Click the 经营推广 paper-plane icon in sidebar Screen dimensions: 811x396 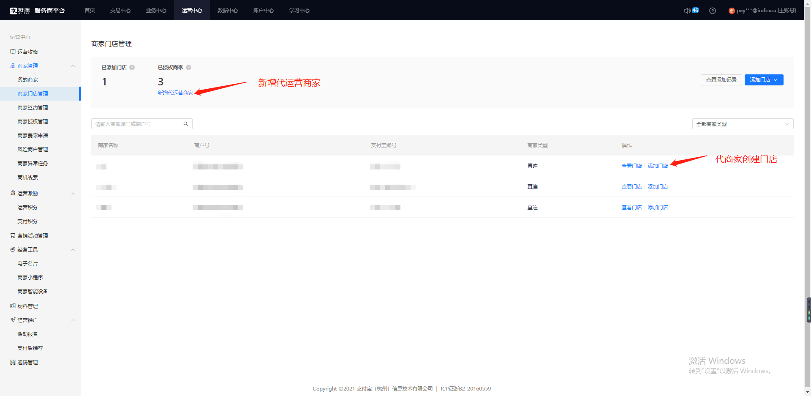[13, 320]
